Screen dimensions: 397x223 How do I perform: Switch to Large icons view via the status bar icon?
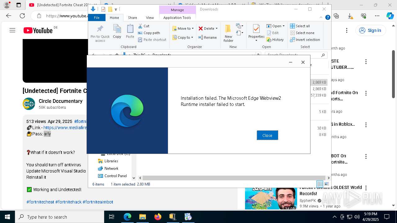[326, 184]
